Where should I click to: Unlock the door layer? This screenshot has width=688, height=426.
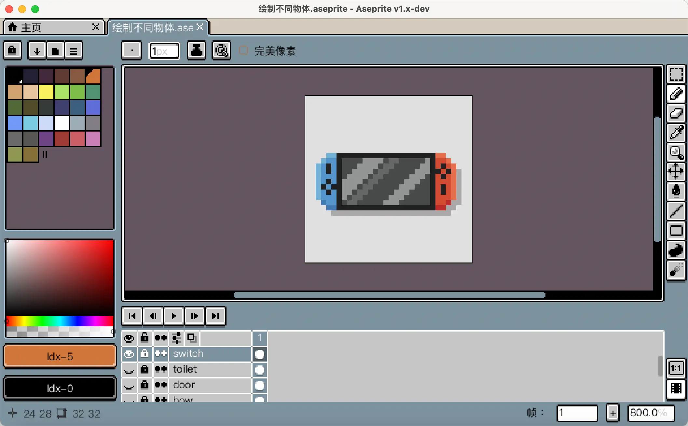[x=144, y=385]
